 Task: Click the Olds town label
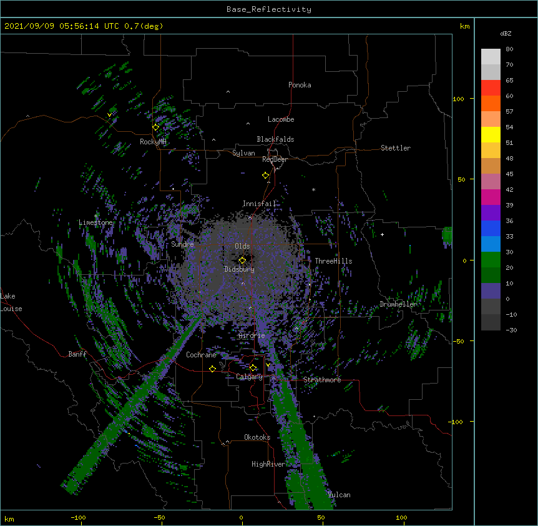point(242,246)
